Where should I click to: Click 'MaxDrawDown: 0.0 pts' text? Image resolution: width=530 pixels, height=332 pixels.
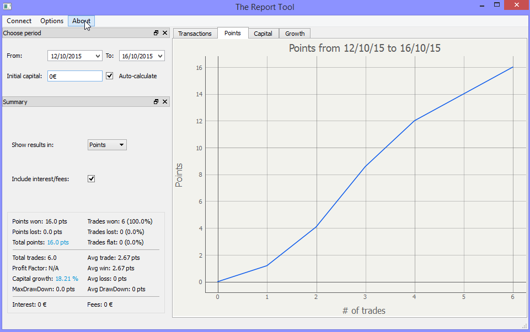click(x=44, y=289)
